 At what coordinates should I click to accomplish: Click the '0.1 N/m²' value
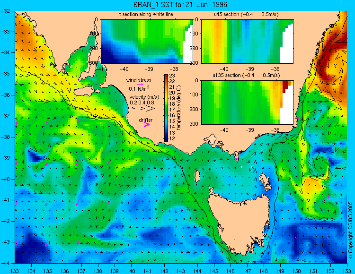139,88
